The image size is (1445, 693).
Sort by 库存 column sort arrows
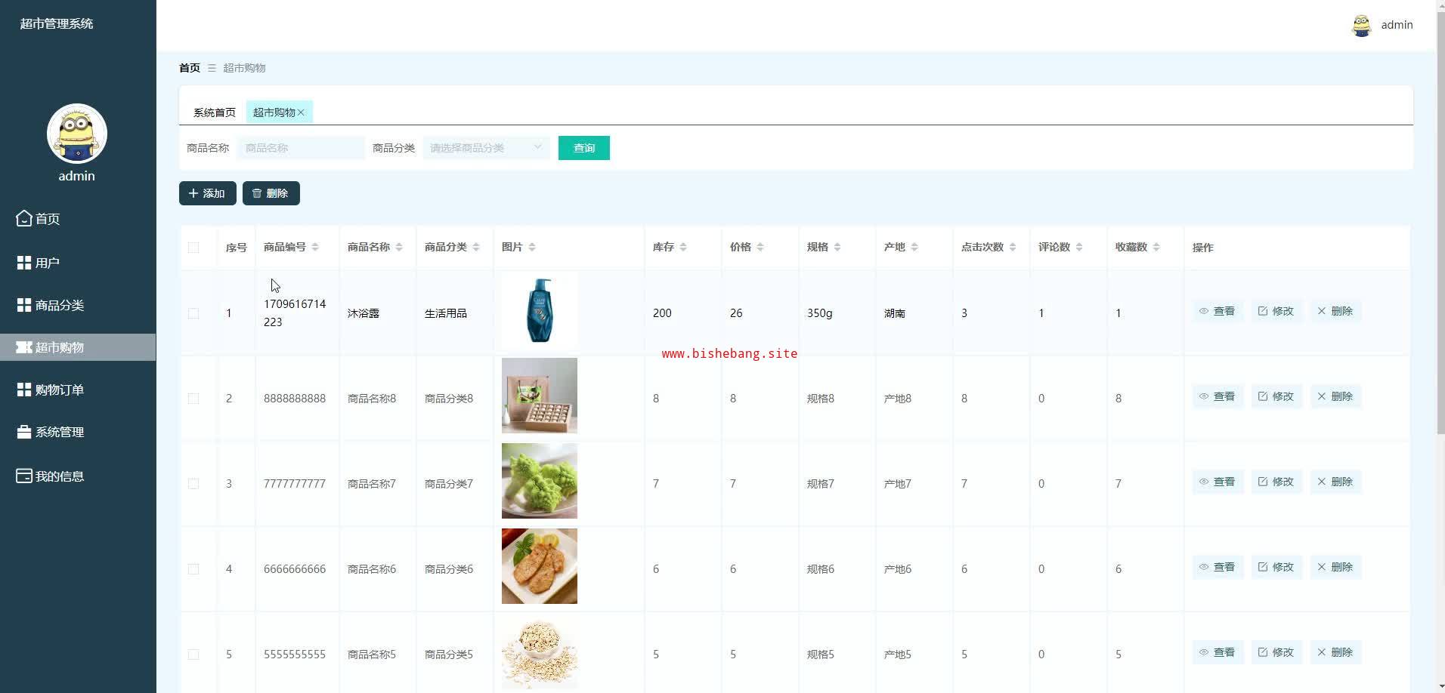coord(683,248)
